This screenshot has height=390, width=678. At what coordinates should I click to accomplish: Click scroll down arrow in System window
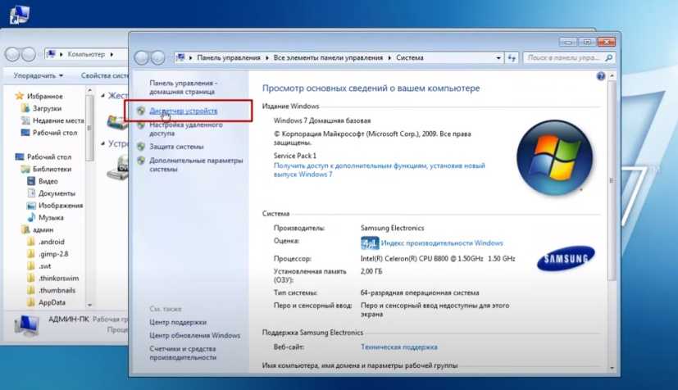[612, 368]
